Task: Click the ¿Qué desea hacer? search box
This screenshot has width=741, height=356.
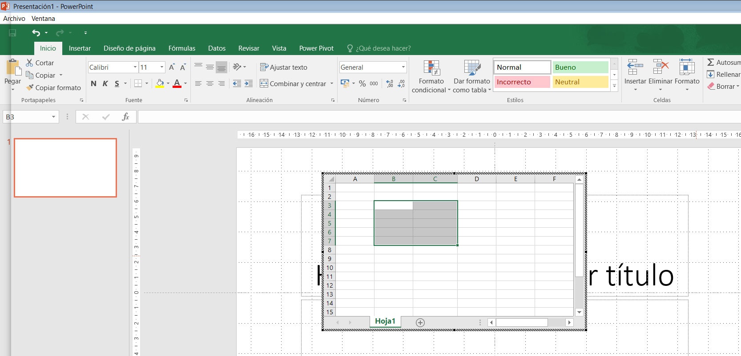Action: (x=379, y=48)
